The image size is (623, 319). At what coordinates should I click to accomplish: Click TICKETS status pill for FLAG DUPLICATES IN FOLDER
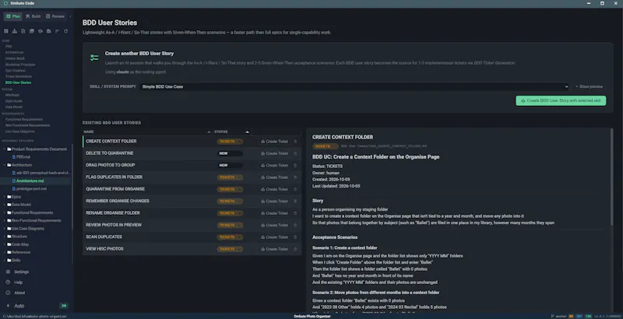click(x=230, y=177)
